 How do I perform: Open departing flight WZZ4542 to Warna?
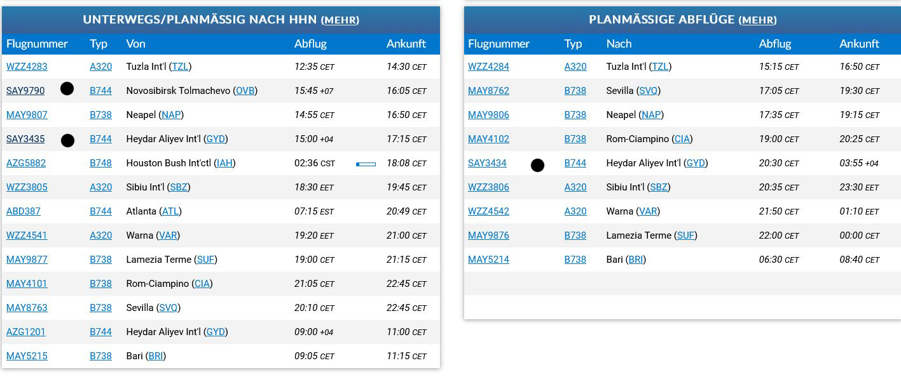coord(488,211)
